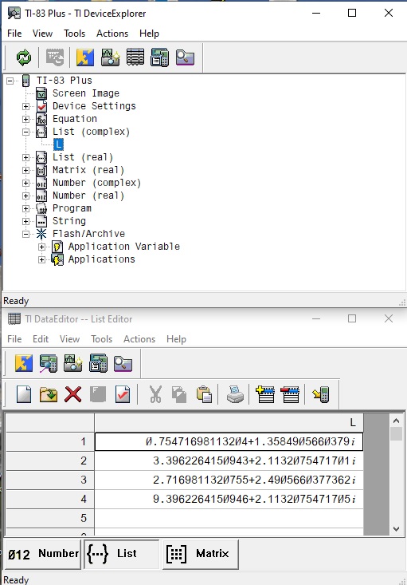Expand the Number (complex) node
The height and width of the screenshot is (585, 407).
tap(25, 183)
